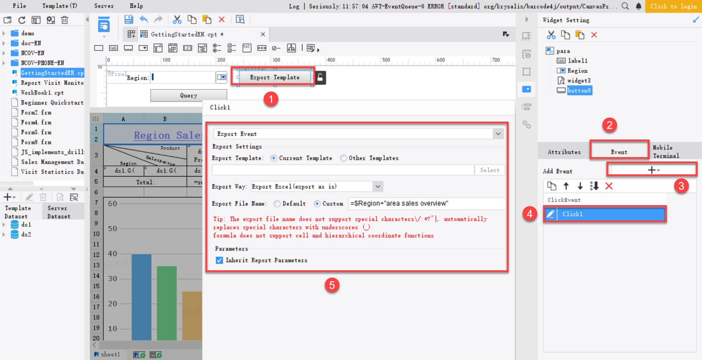Insert a tree view widget

[x=291, y=48]
